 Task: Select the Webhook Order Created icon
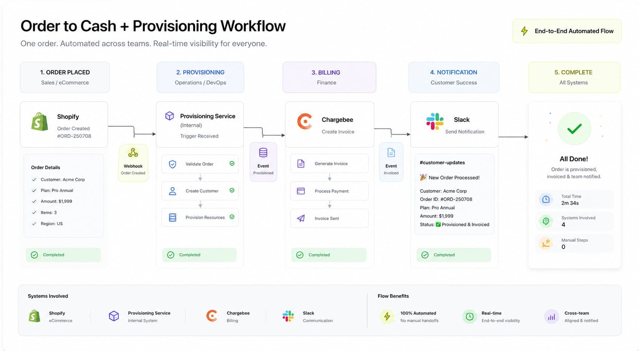coord(133,153)
